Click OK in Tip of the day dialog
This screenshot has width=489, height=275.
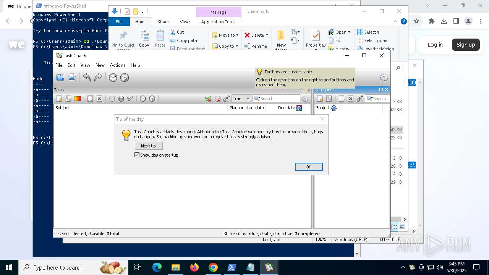click(x=309, y=167)
